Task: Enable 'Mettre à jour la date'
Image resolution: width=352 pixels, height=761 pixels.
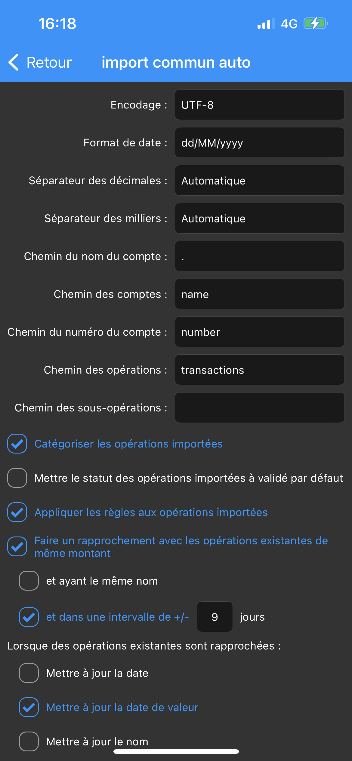Action: tap(29, 673)
